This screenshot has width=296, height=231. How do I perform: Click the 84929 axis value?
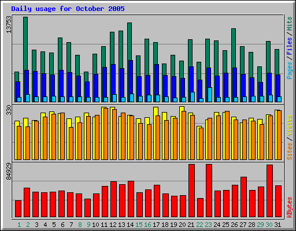[9, 172]
